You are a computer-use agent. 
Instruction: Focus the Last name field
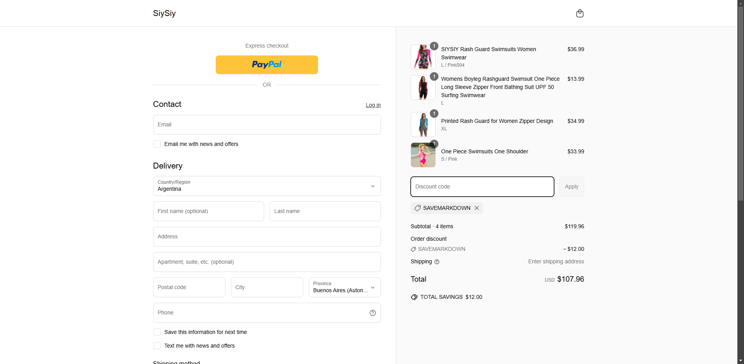pos(325,211)
